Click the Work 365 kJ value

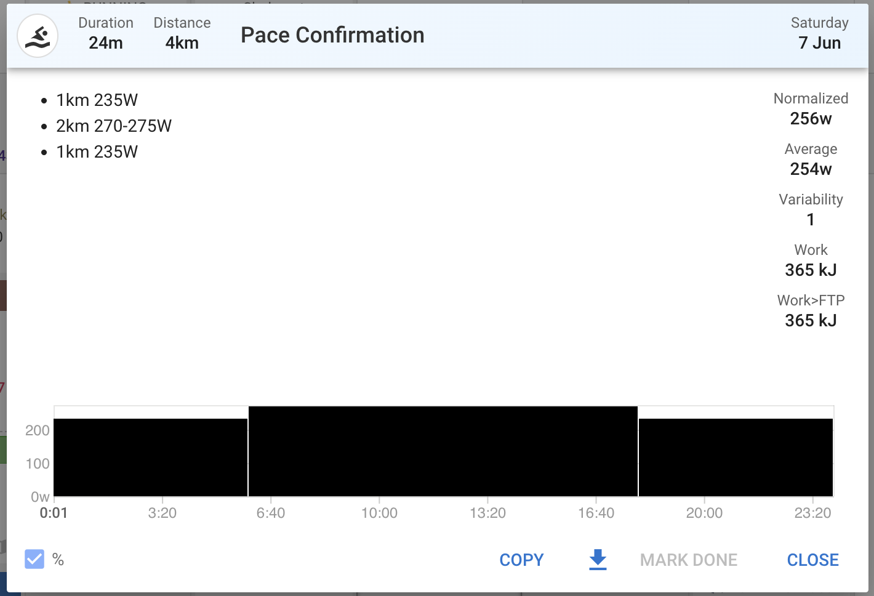pos(811,270)
